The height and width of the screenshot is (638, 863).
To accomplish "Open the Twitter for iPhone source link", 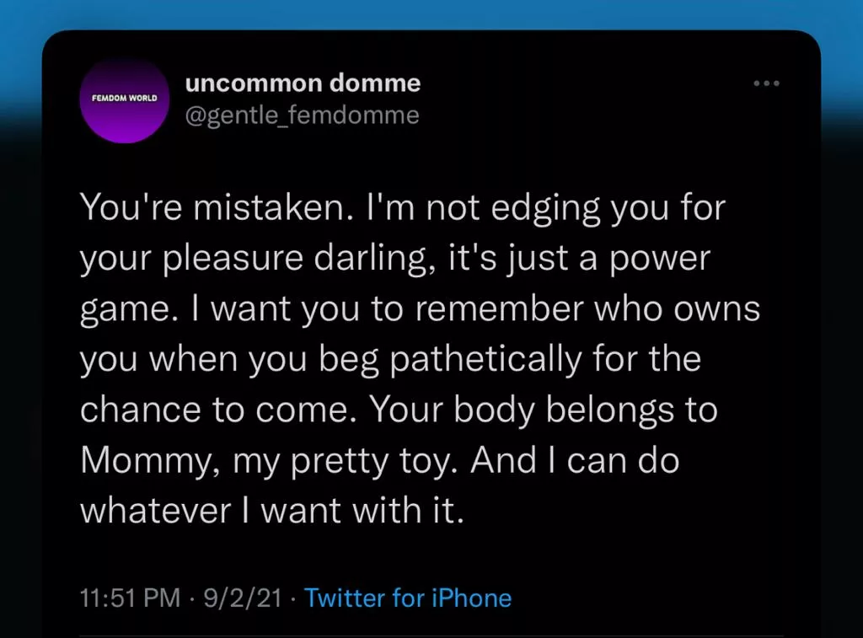I will (x=408, y=598).
